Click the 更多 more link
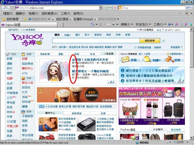Screen dimensions: 194x145 pos(112,82)
